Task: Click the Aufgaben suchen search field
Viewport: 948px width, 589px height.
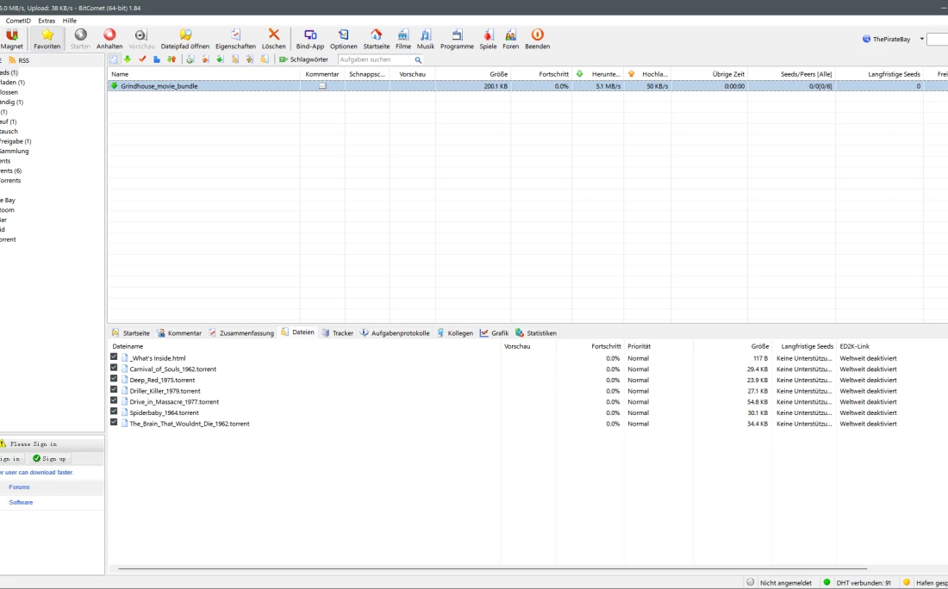Action: (376, 60)
